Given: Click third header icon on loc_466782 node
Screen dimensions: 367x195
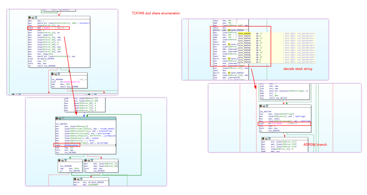Looking at the screenshot, I should 63,118.
